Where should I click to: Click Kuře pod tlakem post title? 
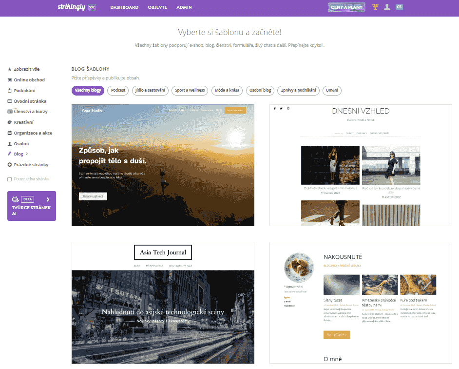pos(413,300)
